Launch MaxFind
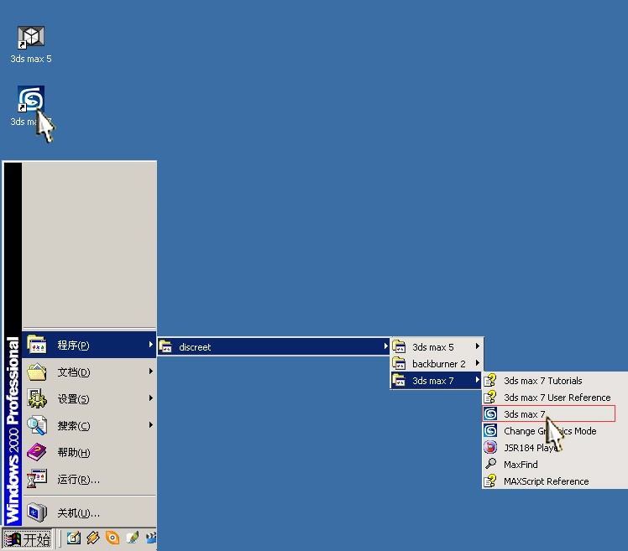Viewport: 628px width, 551px height. point(555,465)
